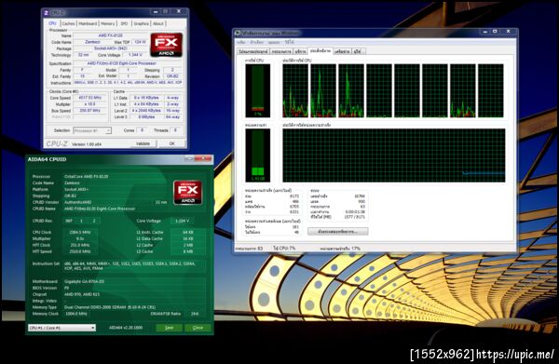Screen dimensions: 559x364
Task: Switch to the CPU tab in CPU-Z
Action: (52, 23)
